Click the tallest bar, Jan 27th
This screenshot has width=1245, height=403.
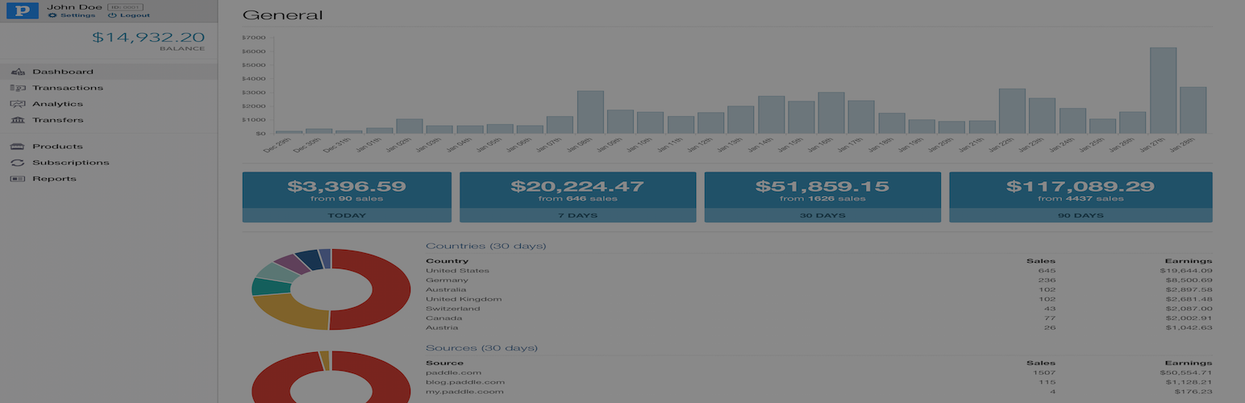1163,90
